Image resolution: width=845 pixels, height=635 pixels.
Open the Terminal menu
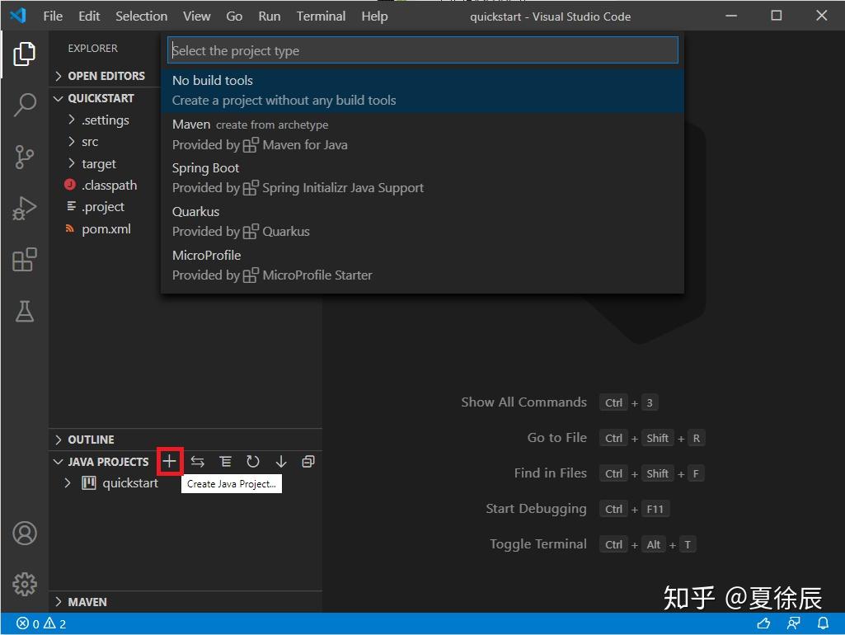(x=320, y=16)
